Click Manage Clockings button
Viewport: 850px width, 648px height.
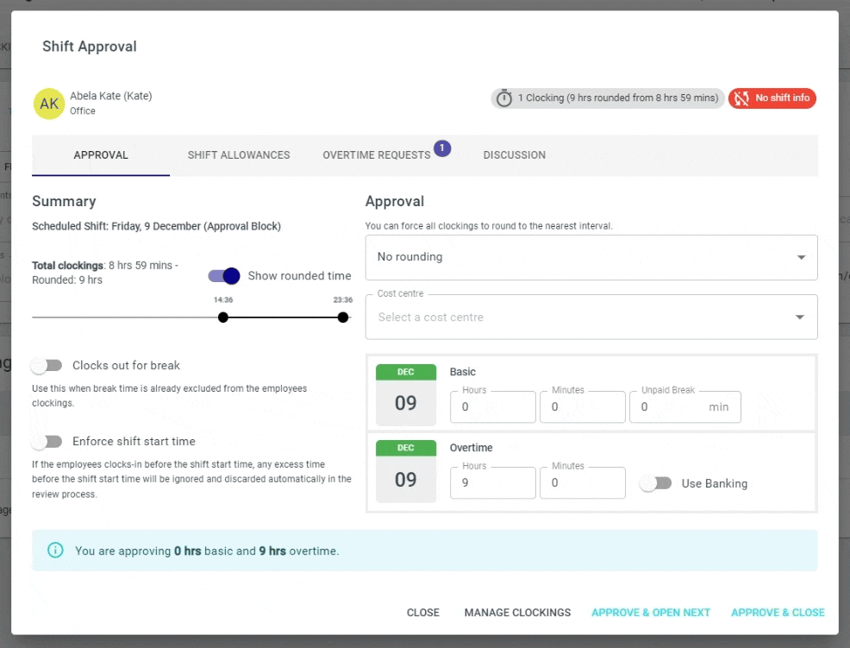[517, 612]
